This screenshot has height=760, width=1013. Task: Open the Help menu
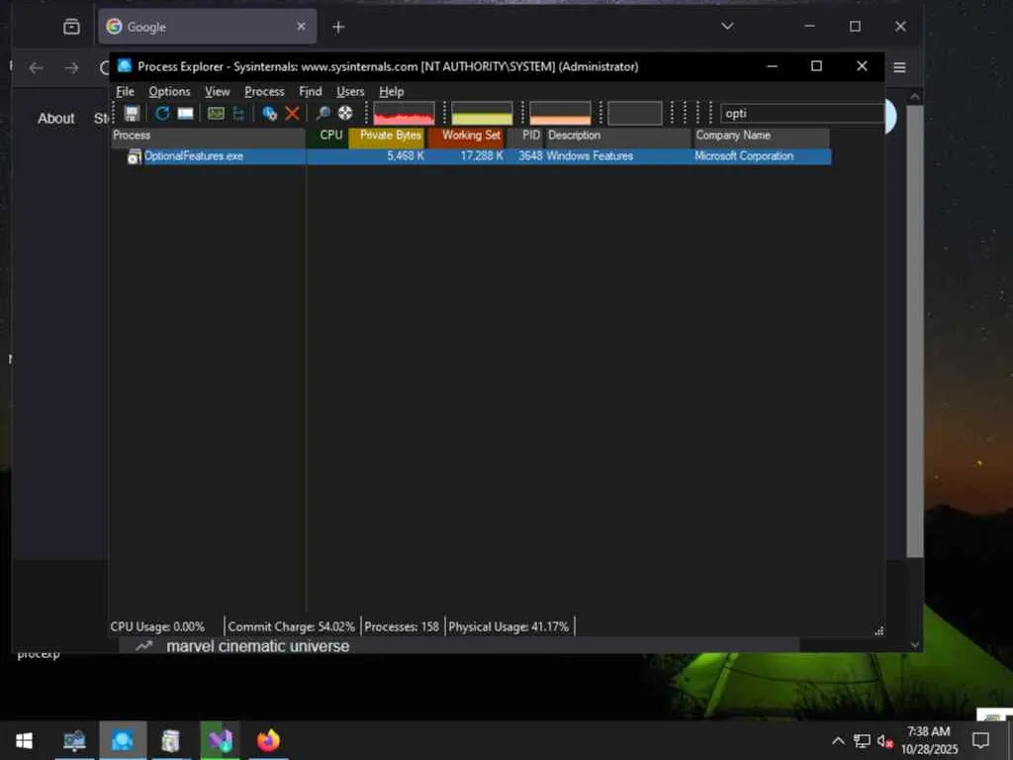click(x=391, y=92)
